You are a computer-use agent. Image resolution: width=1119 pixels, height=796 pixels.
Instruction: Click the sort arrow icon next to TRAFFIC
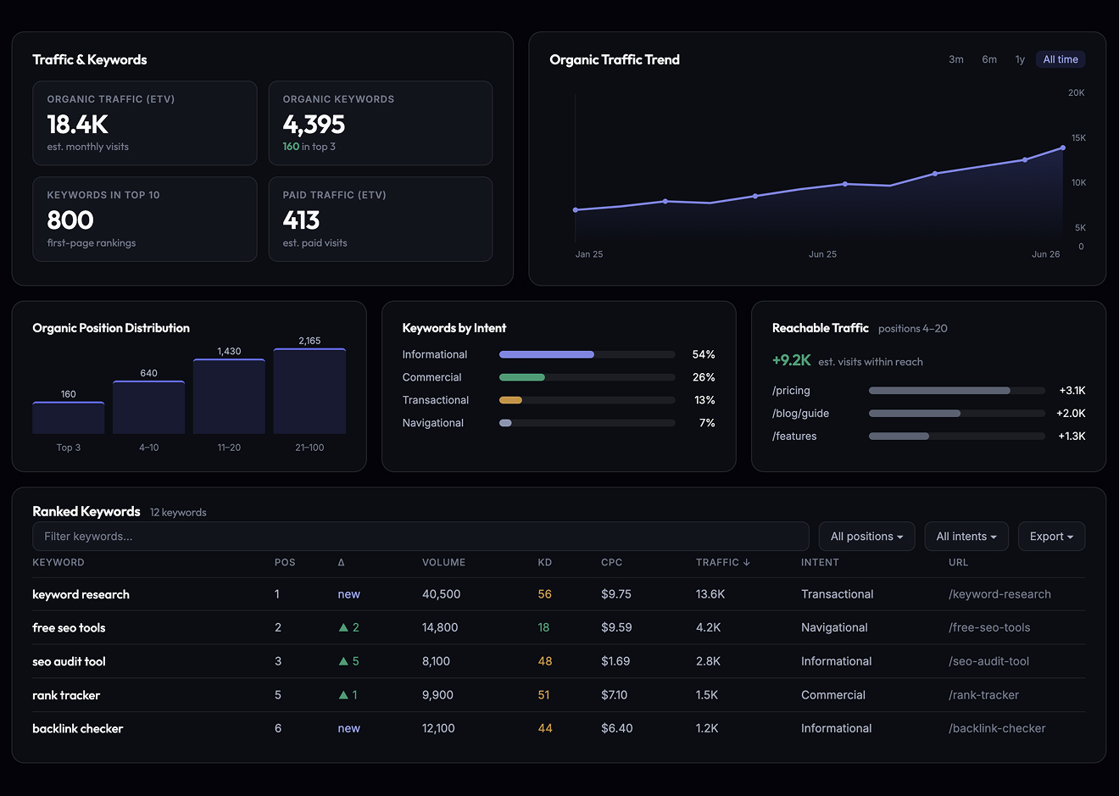pos(747,562)
